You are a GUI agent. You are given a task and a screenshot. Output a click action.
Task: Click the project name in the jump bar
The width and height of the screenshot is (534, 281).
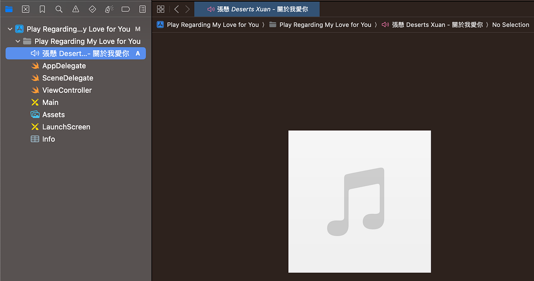(x=213, y=25)
